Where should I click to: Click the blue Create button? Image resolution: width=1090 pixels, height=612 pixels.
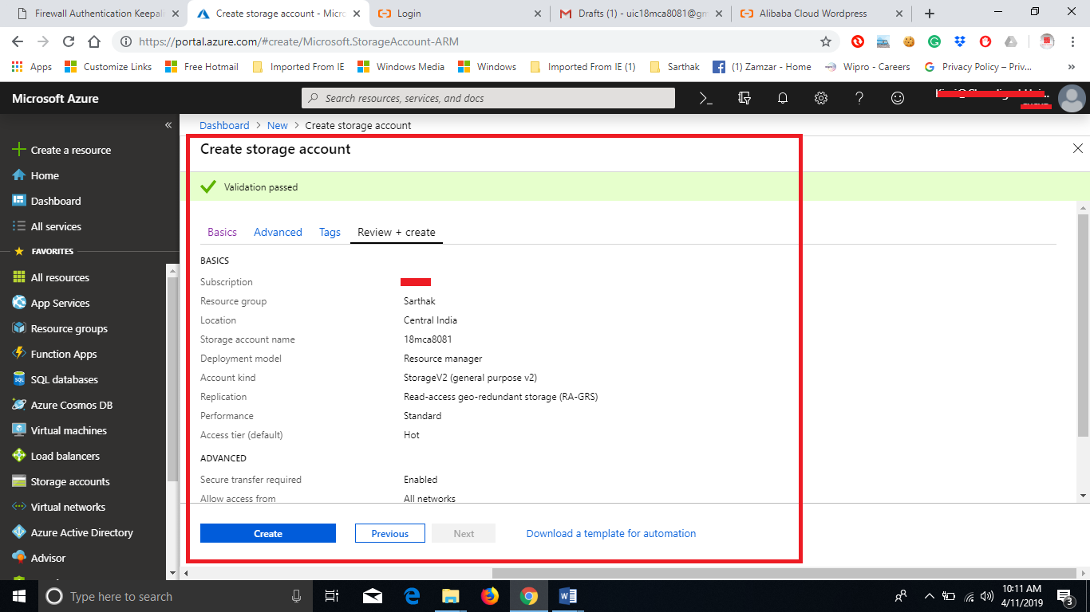point(268,533)
